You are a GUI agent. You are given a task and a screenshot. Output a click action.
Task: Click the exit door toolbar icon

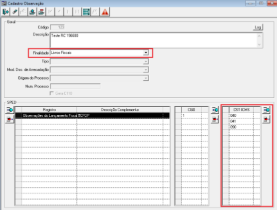tap(5, 12)
